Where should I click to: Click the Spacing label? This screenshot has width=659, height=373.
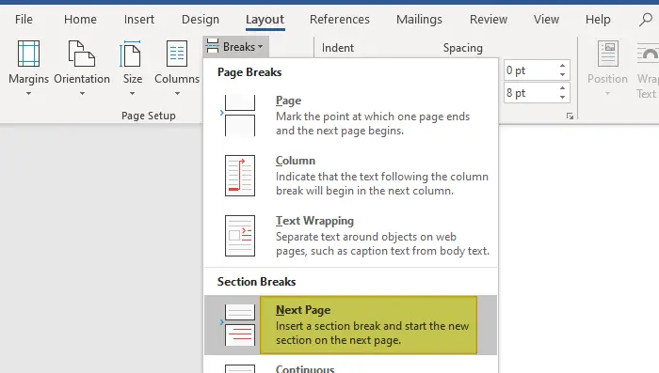point(463,48)
